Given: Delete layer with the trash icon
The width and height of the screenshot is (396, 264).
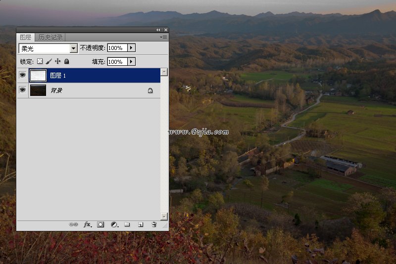Looking at the screenshot, I should (x=154, y=224).
